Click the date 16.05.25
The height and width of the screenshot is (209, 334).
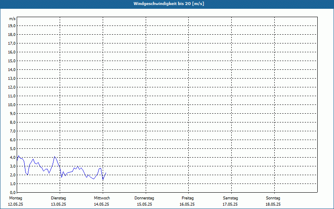187,204
